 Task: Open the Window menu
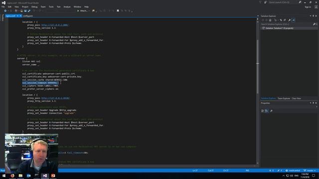(77, 6)
